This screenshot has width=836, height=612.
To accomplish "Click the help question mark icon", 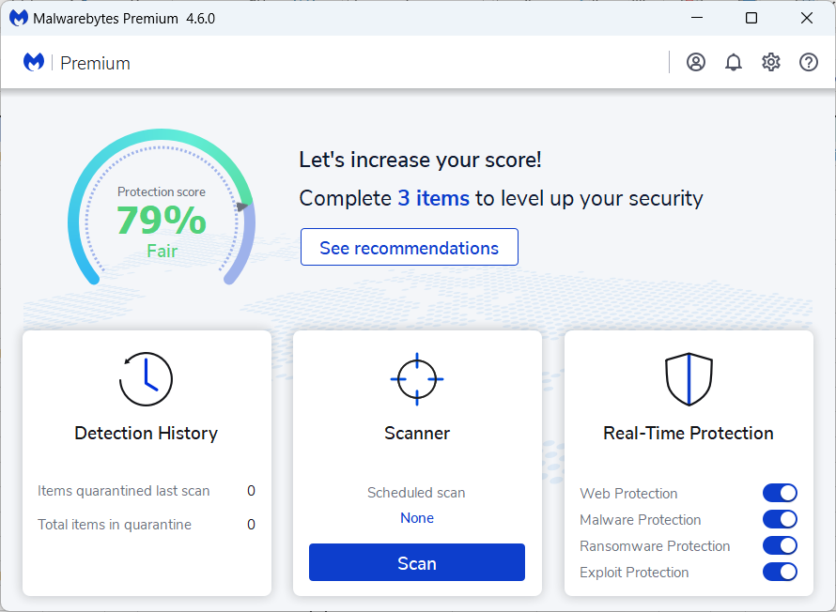I will 809,63.
